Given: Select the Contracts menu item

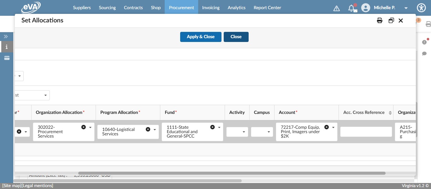Looking at the screenshot, I should coord(133,8).
